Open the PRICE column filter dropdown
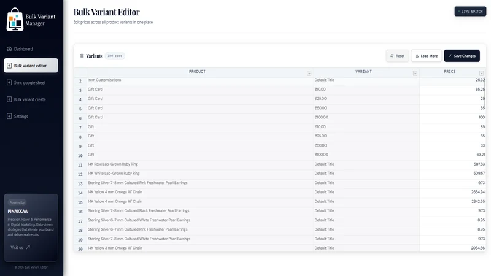Viewport: 491px width, 276px height. (x=481, y=73)
